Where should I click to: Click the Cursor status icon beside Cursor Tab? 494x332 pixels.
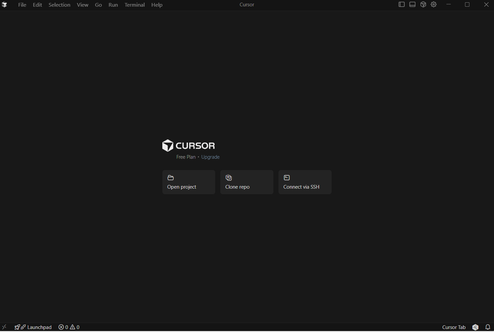point(475,327)
